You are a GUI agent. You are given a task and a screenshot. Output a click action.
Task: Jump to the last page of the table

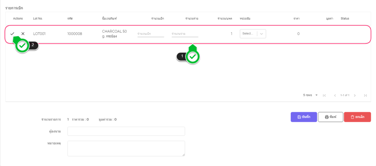point(365,95)
